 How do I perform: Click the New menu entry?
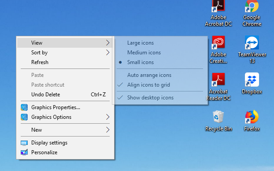coord(65,130)
